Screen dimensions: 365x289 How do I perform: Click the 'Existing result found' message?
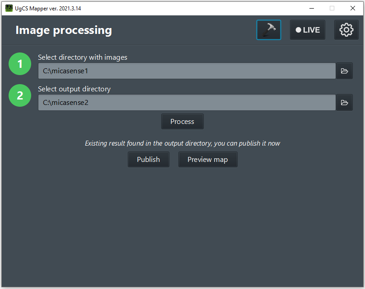182,143
